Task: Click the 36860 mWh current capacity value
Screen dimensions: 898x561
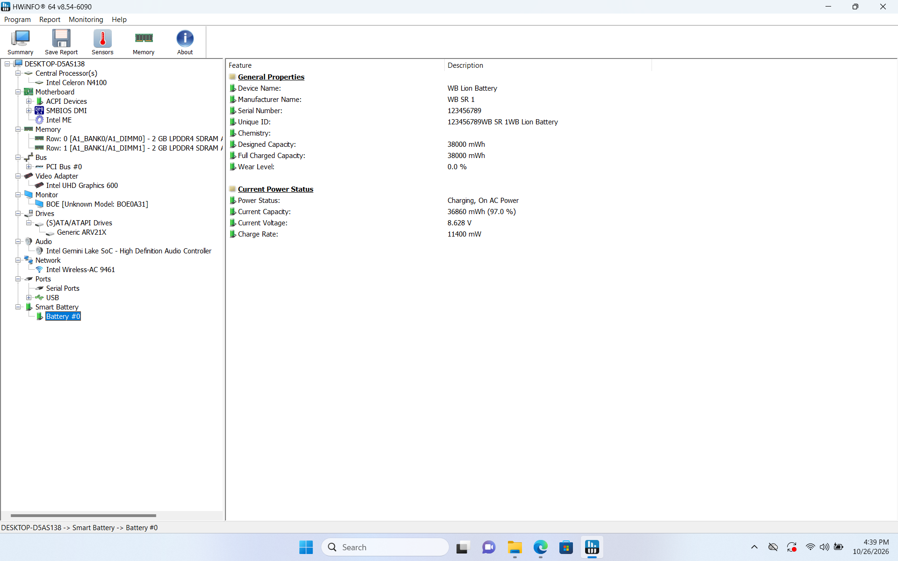Action: click(481, 212)
